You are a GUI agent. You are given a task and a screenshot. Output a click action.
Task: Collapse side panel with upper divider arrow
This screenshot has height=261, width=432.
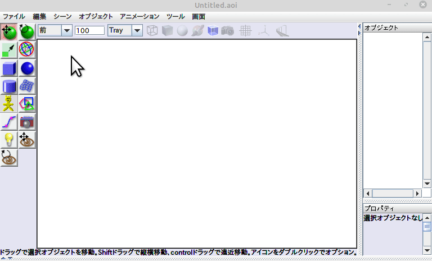[x=359, y=27]
